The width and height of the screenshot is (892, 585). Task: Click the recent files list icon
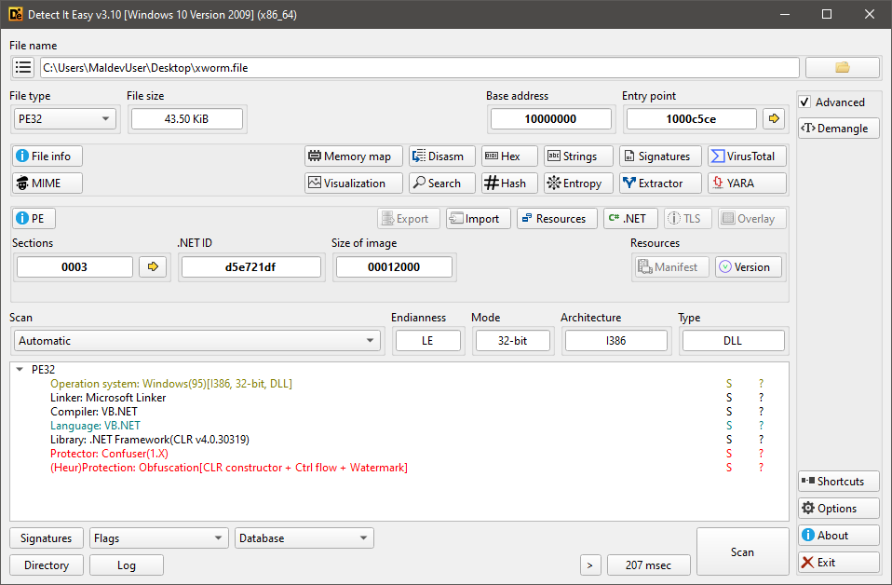(x=24, y=68)
